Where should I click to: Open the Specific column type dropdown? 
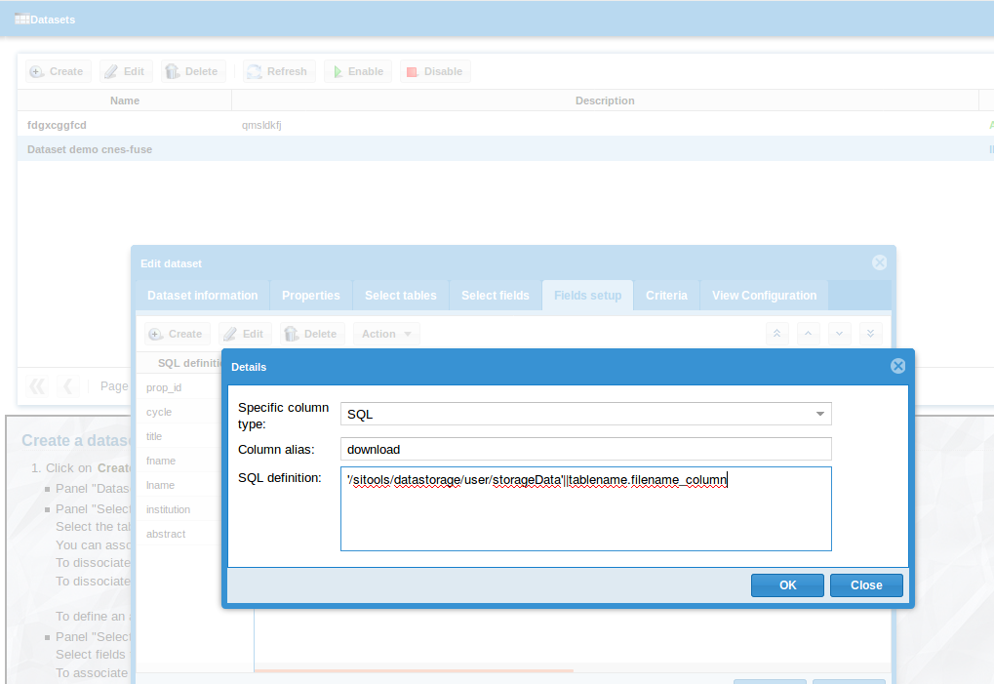pyautogui.click(x=820, y=414)
